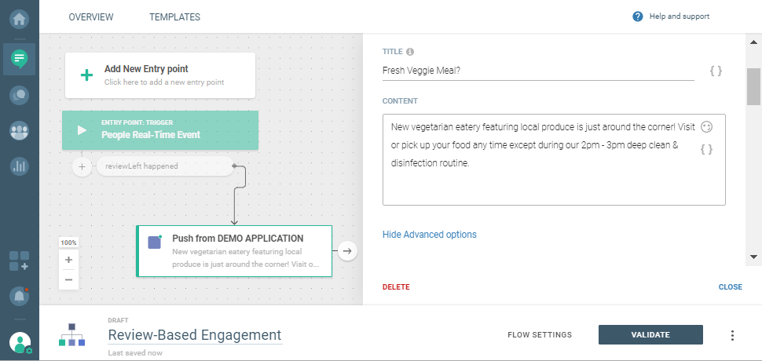Click the notifications bell icon
Image resolution: width=762 pixels, height=361 pixels.
coord(20,296)
